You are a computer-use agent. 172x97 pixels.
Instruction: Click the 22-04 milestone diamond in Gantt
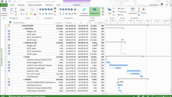click(118, 82)
